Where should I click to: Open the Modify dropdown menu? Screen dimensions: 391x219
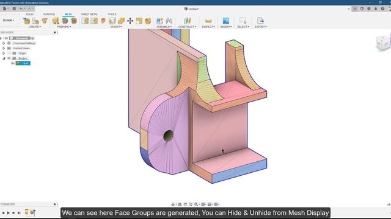[116, 27]
